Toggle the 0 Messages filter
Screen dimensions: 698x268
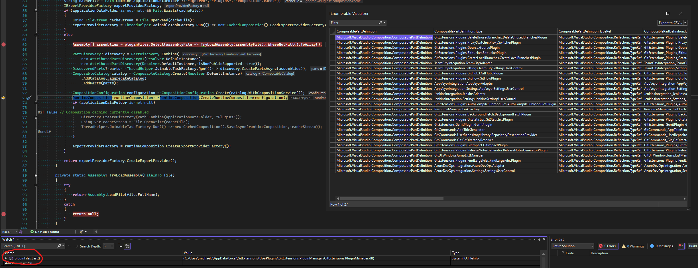tap(662, 246)
